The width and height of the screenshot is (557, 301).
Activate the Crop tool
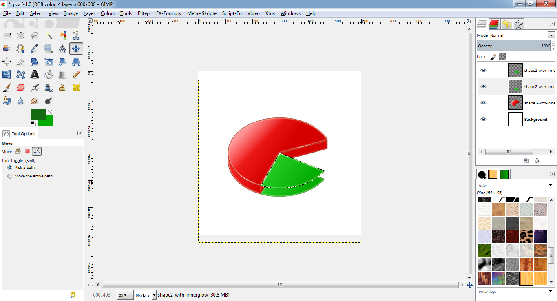(x=21, y=62)
